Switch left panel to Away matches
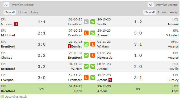180x103 pixels. pyautogui.click(x=34, y=12)
